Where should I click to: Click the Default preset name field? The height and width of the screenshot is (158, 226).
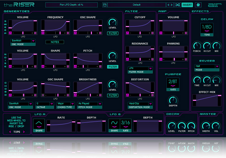[136, 5]
